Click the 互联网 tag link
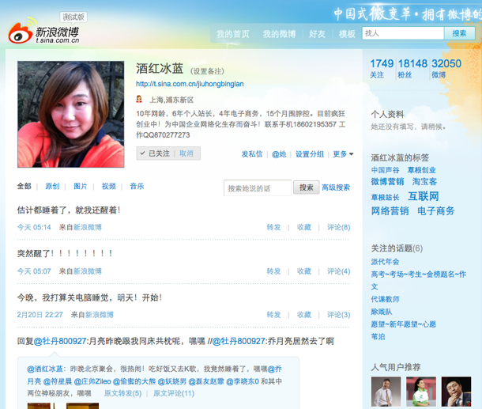482x409 pixels. click(424, 195)
